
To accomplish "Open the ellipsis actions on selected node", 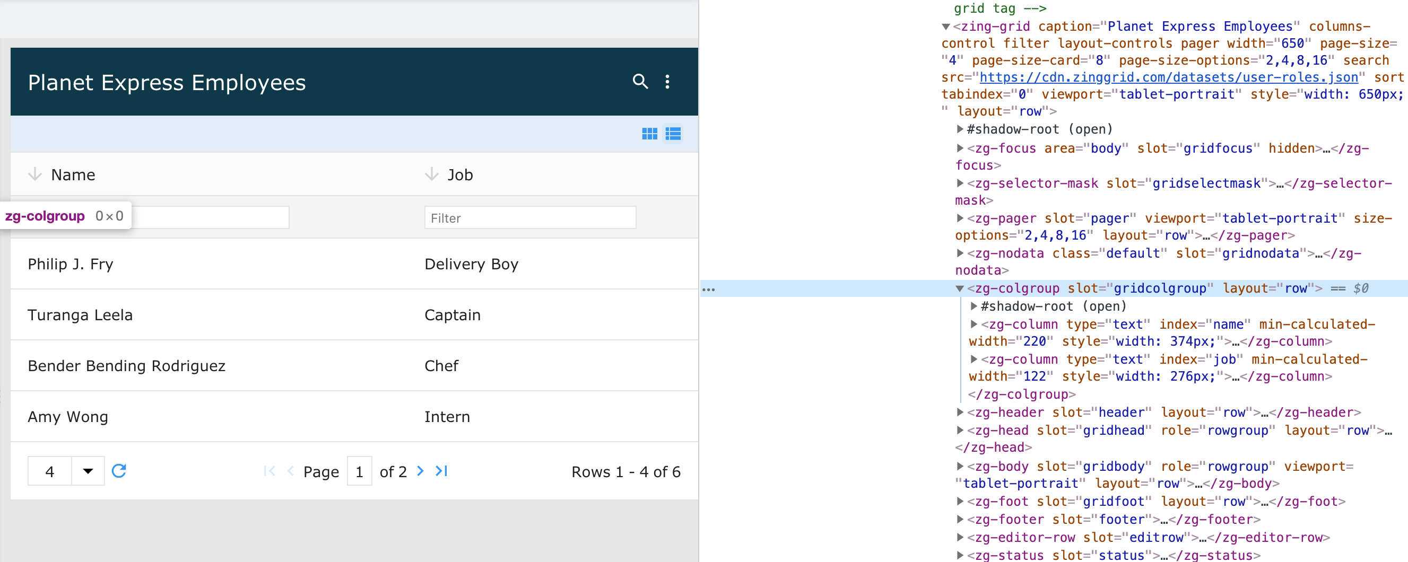I will tap(708, 289).
